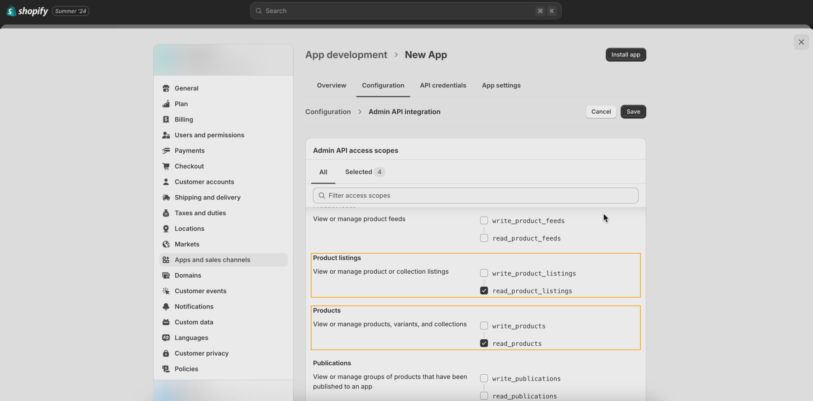
Task: Enable read_publications scope checkbox
Action: click(484, 396)
